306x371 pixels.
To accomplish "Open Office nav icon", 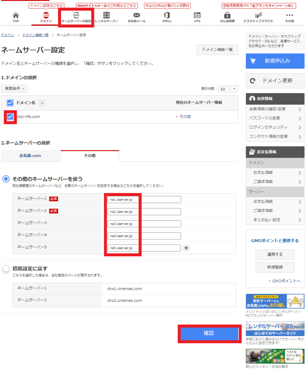I will point(167,17).
